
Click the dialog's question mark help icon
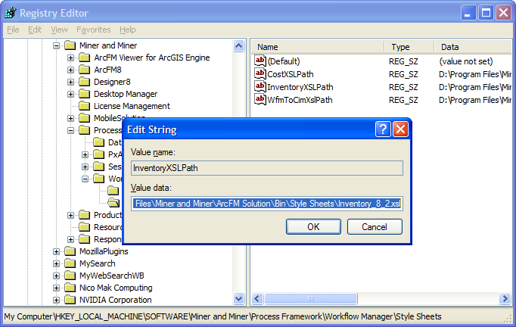click(384, 129)
